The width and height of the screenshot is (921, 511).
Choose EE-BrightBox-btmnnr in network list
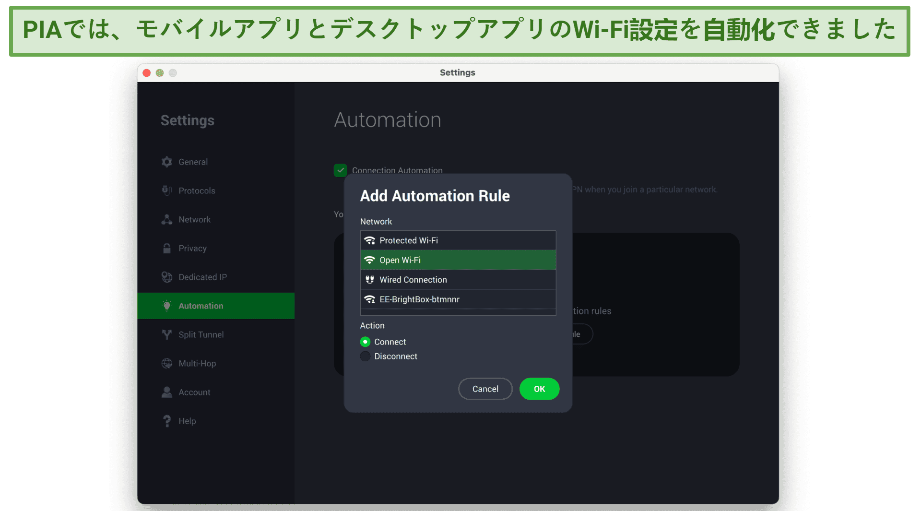[x=458, y=299]
